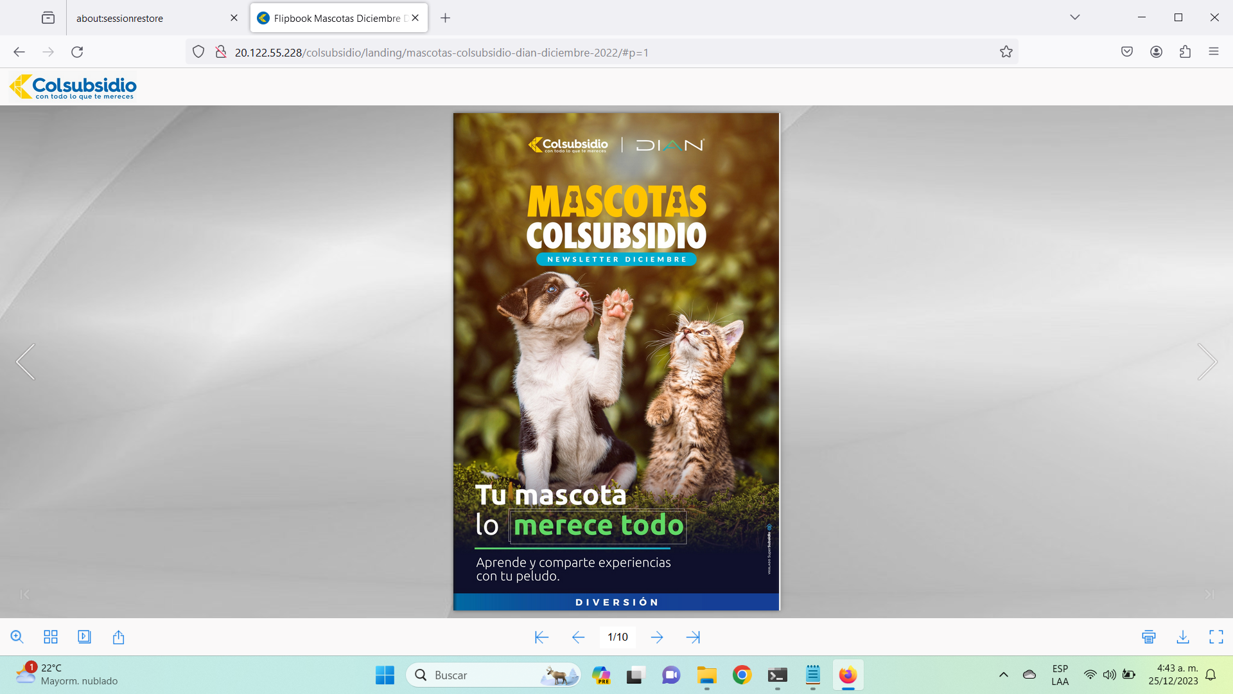Open the Firefox application menu
The image size is (1233, 694).
click(1213, 52)
